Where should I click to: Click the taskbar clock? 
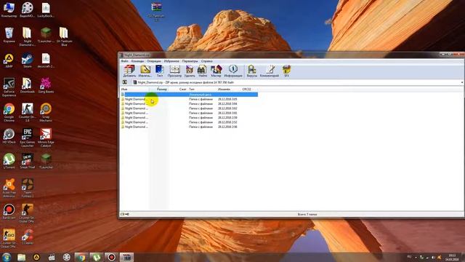coord(452,257)
